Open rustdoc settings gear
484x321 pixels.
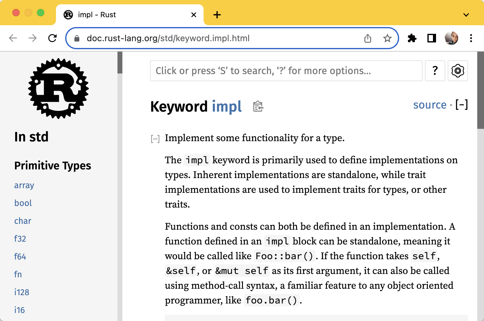458,71
